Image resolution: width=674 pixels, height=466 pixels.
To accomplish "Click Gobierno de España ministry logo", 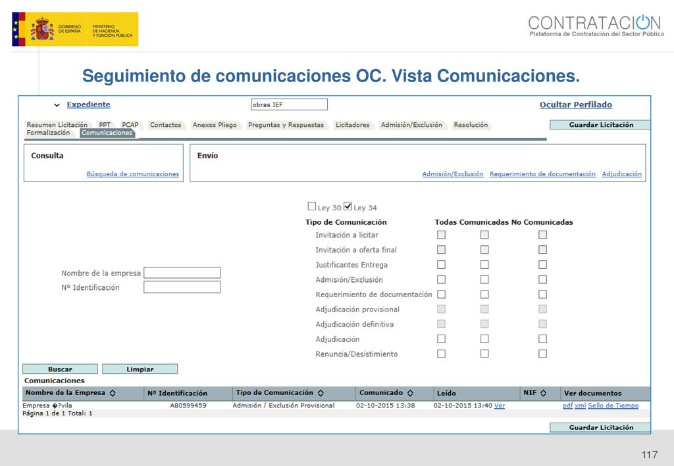I will (75, 29).
